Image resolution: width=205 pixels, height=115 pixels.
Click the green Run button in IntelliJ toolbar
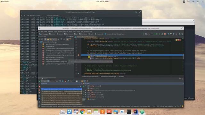pyautogui.click(x=154, y=34)
